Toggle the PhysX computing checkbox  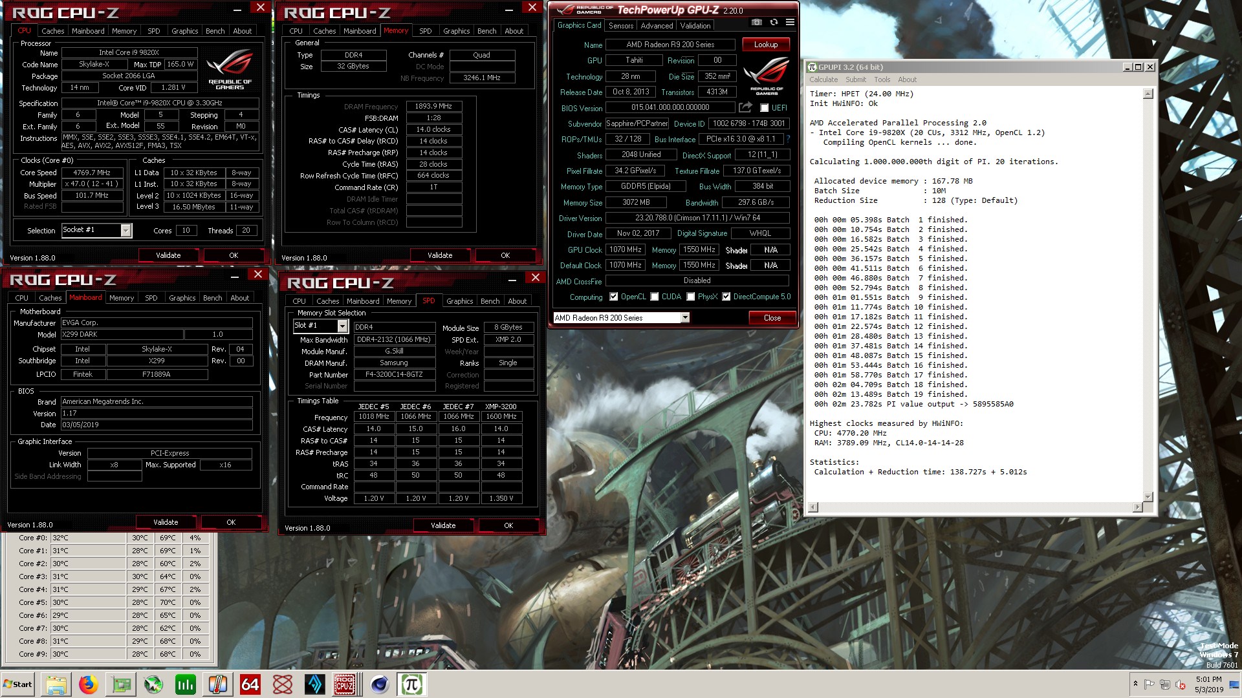click(x=691, y=297)
